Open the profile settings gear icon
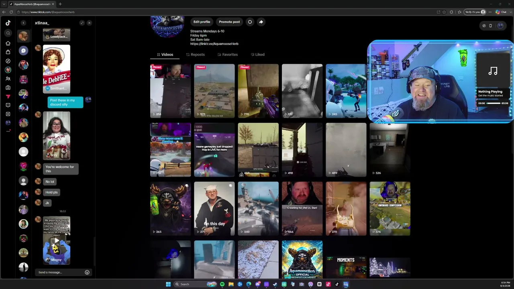Screen dimensions: 514x289 [x=250, y=22]
